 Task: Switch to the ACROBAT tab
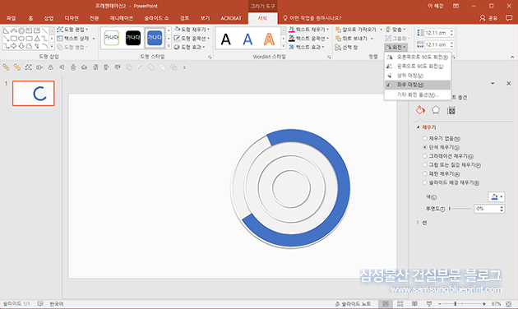231,18
